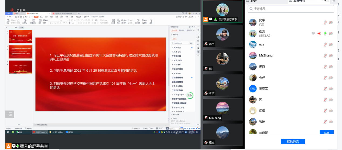Expand the 文件 menu dropdown in WPS
342x150 pixels.
click(x=10, y=17)
